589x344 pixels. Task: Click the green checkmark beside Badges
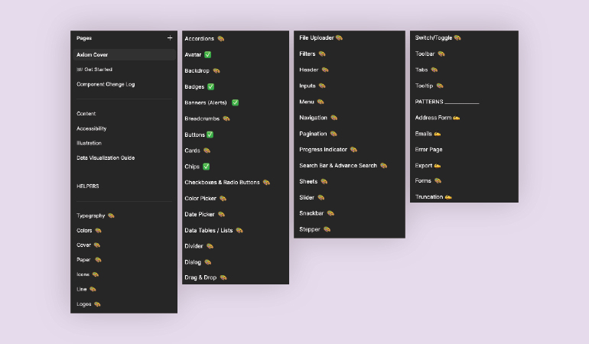click(210, 86)
